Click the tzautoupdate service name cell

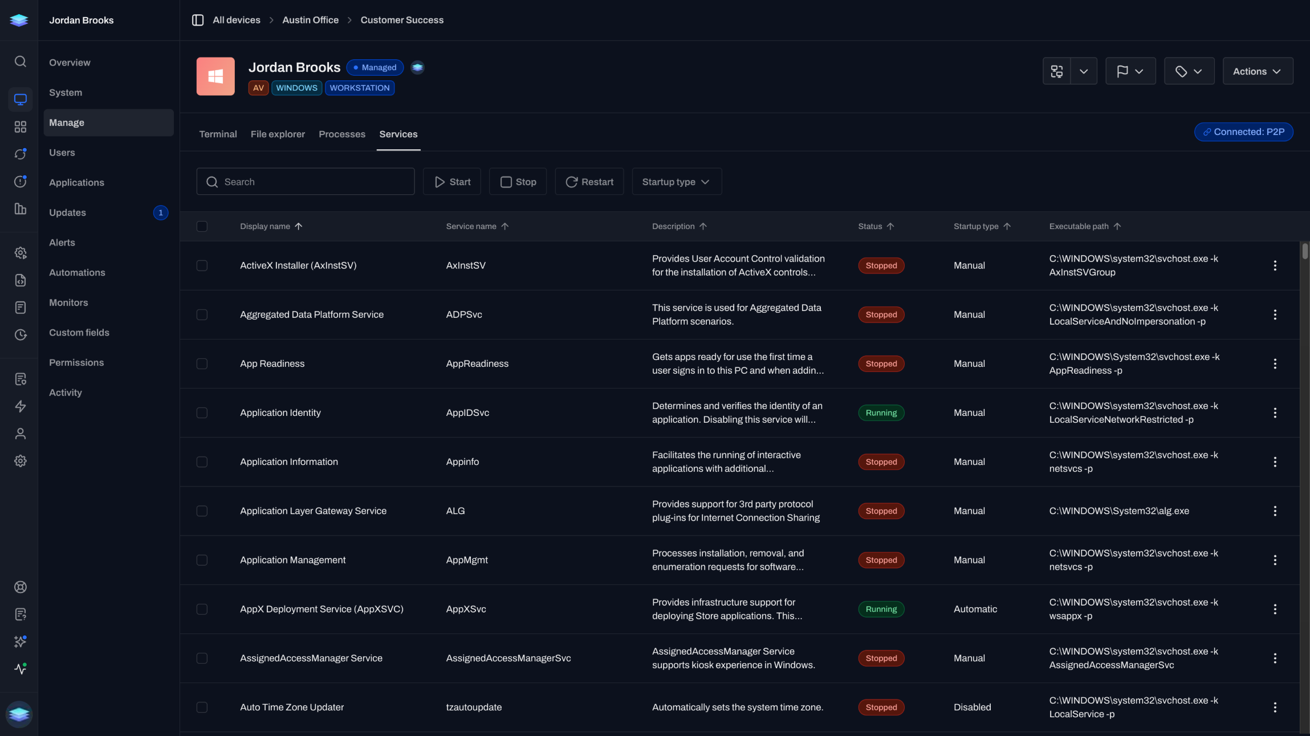474,707
